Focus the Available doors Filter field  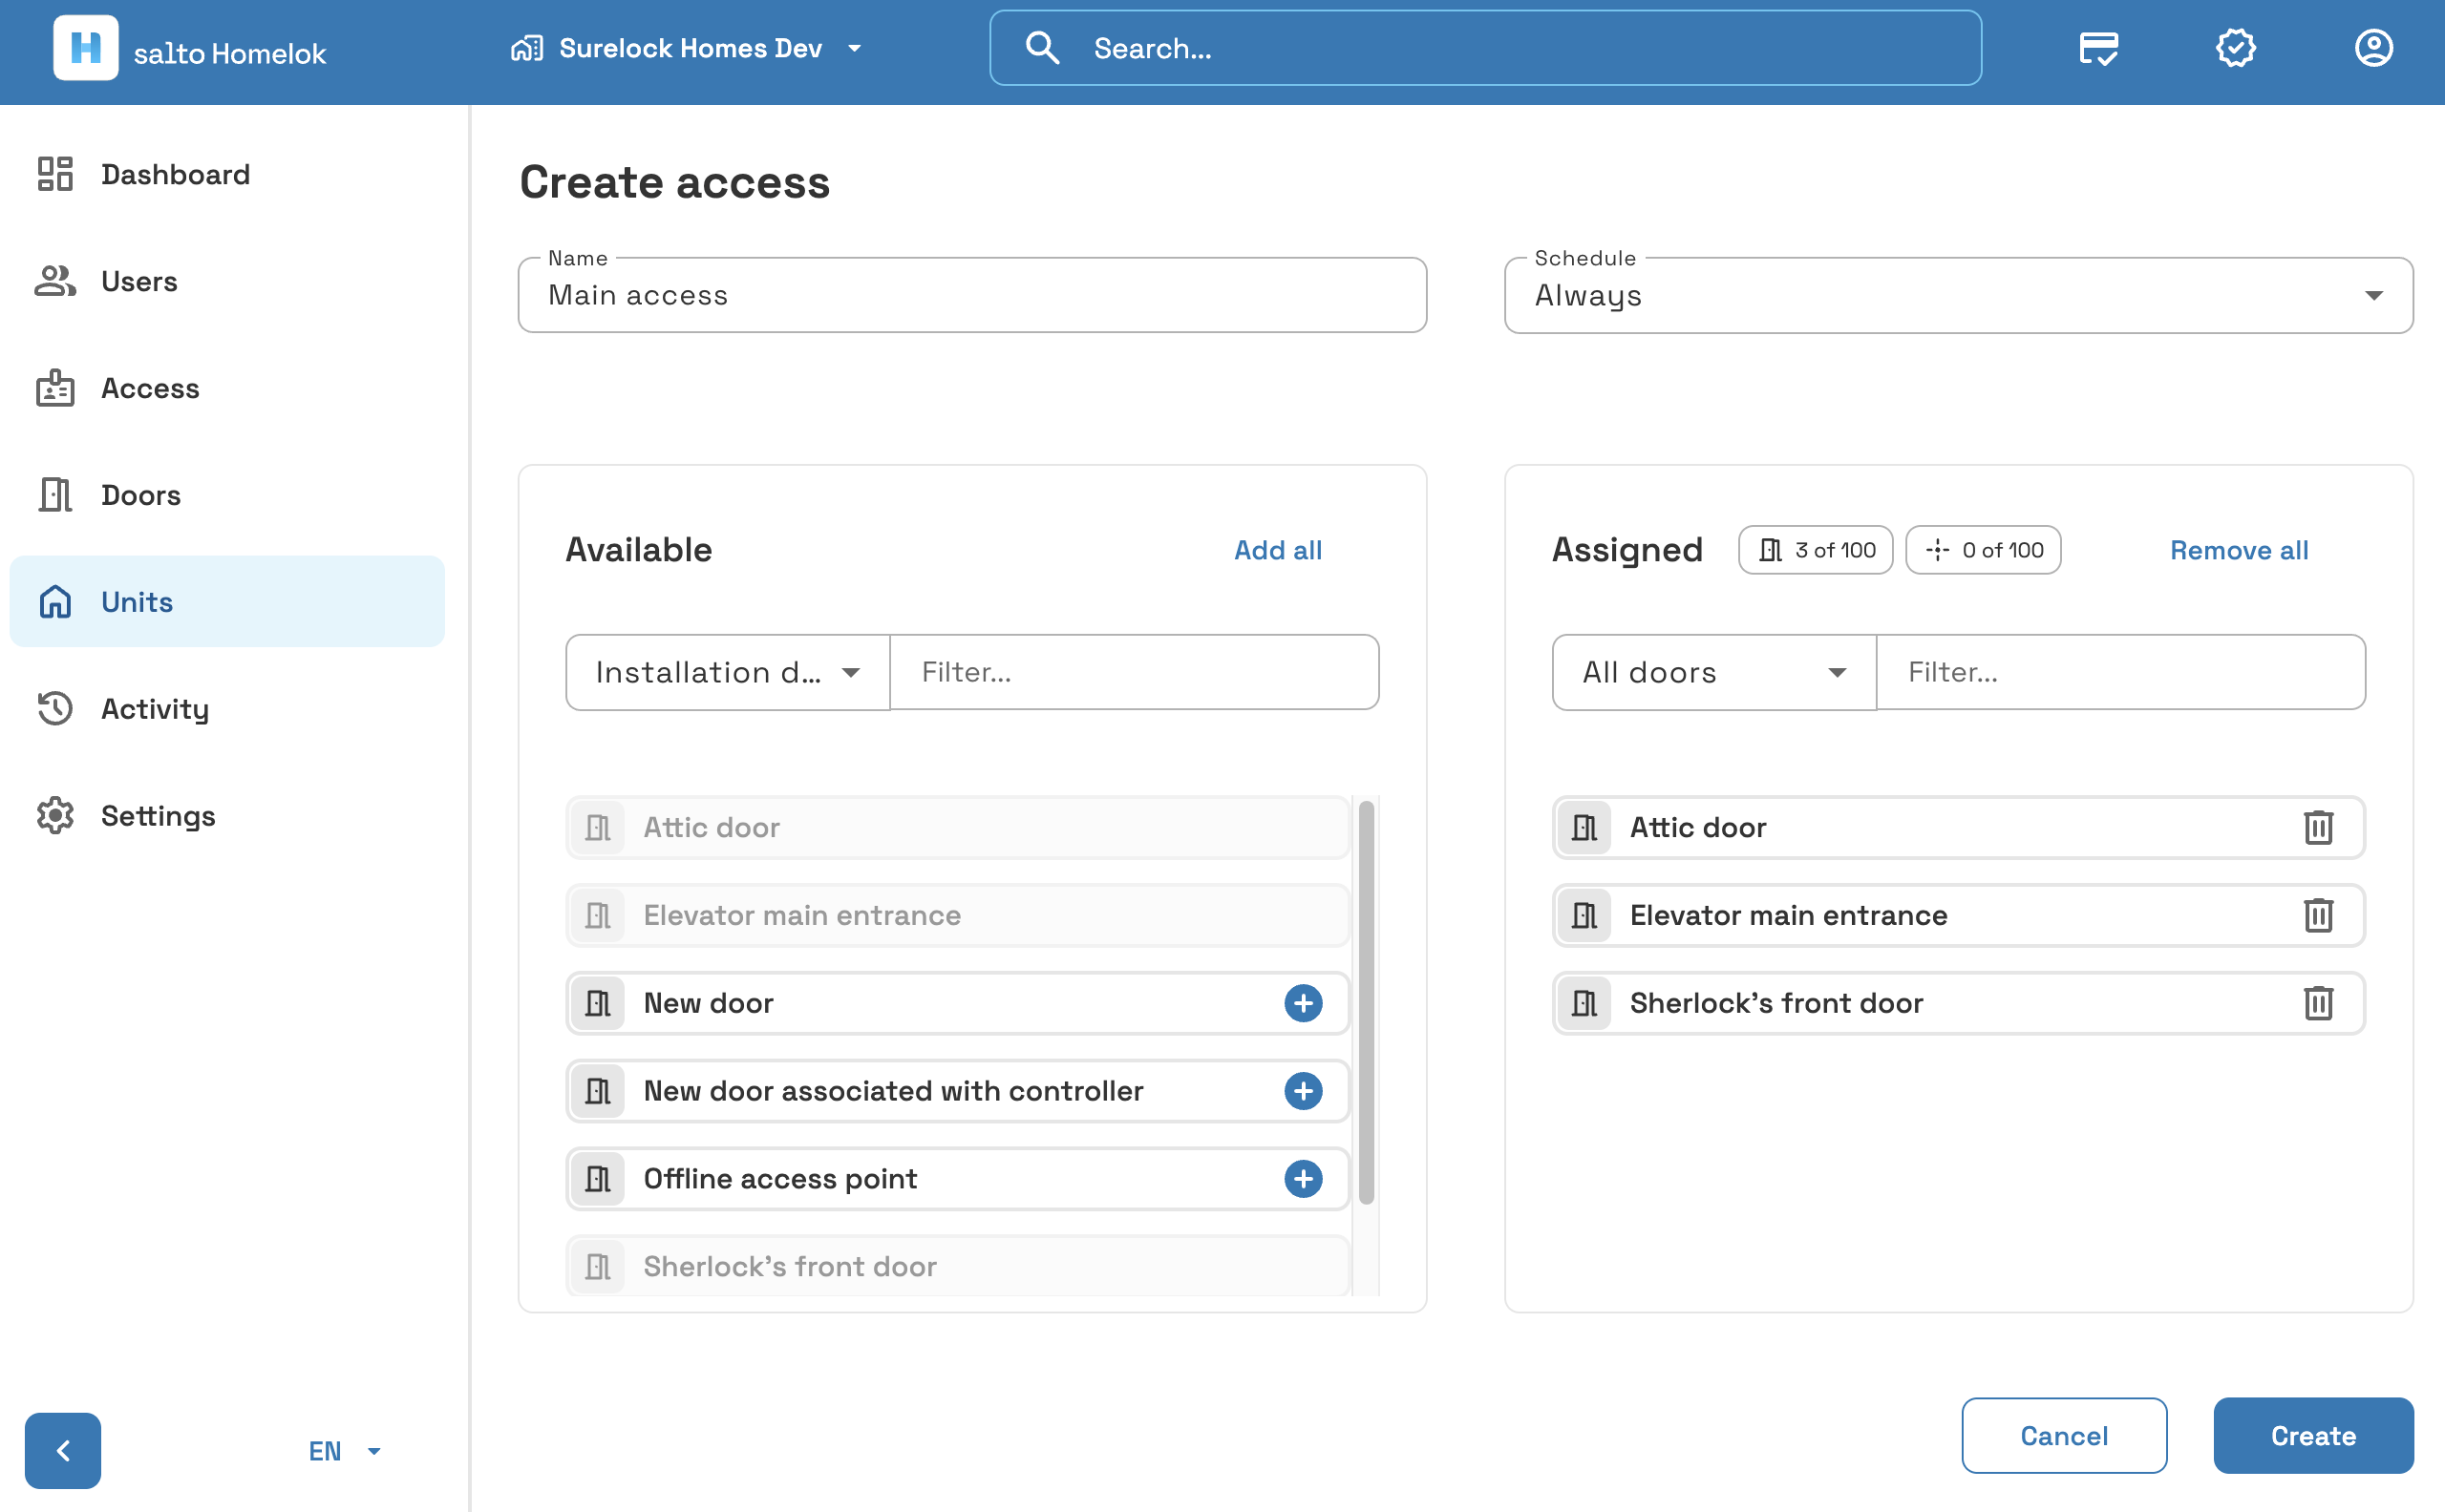pos(1134,672)
